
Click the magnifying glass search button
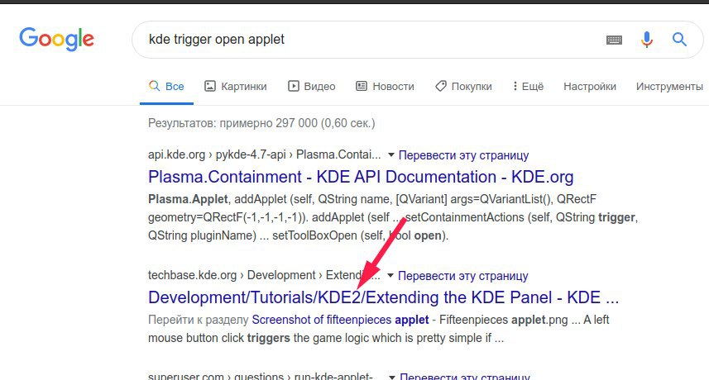(679, 40)
